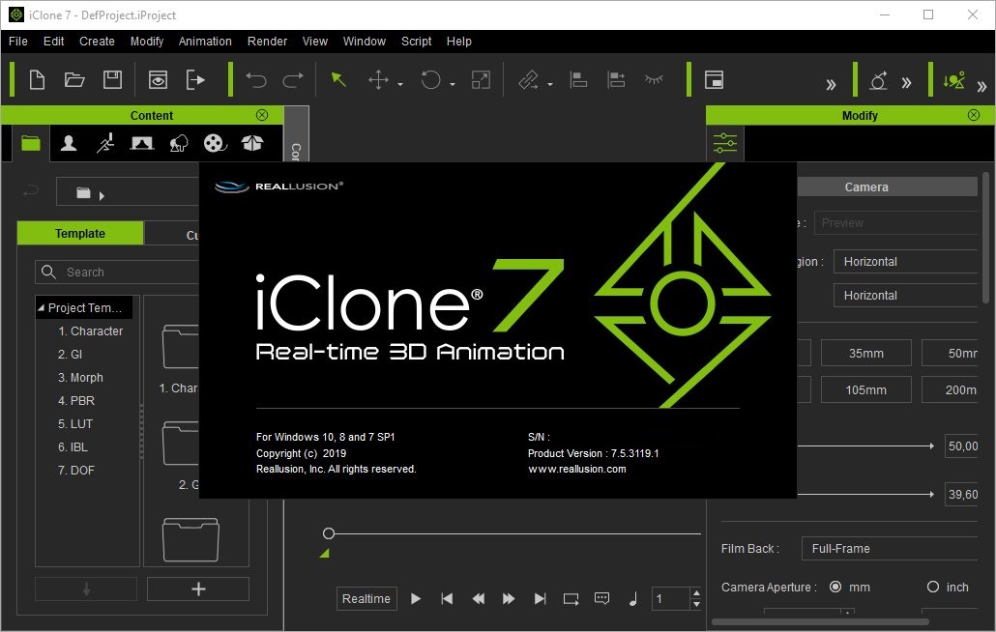996x632 pixels.
Task: Open the folder path breadcrumb arrow
Action: click(x=102, y=195)
